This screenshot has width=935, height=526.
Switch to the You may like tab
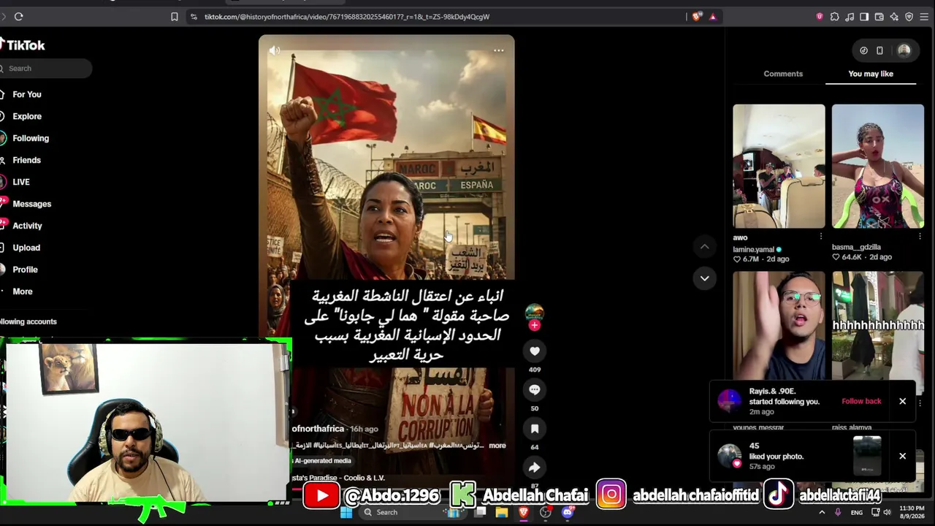871,74
